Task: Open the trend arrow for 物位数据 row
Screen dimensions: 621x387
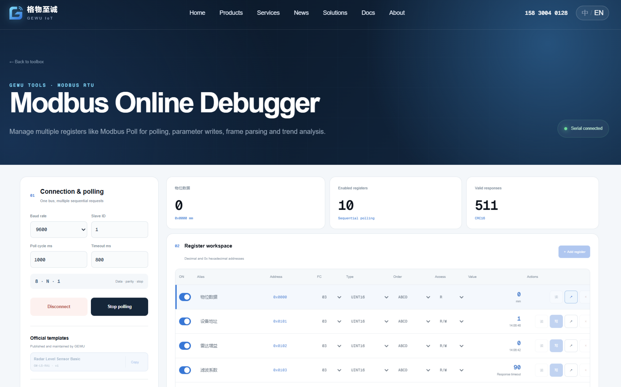Action: tap(571, 297)
